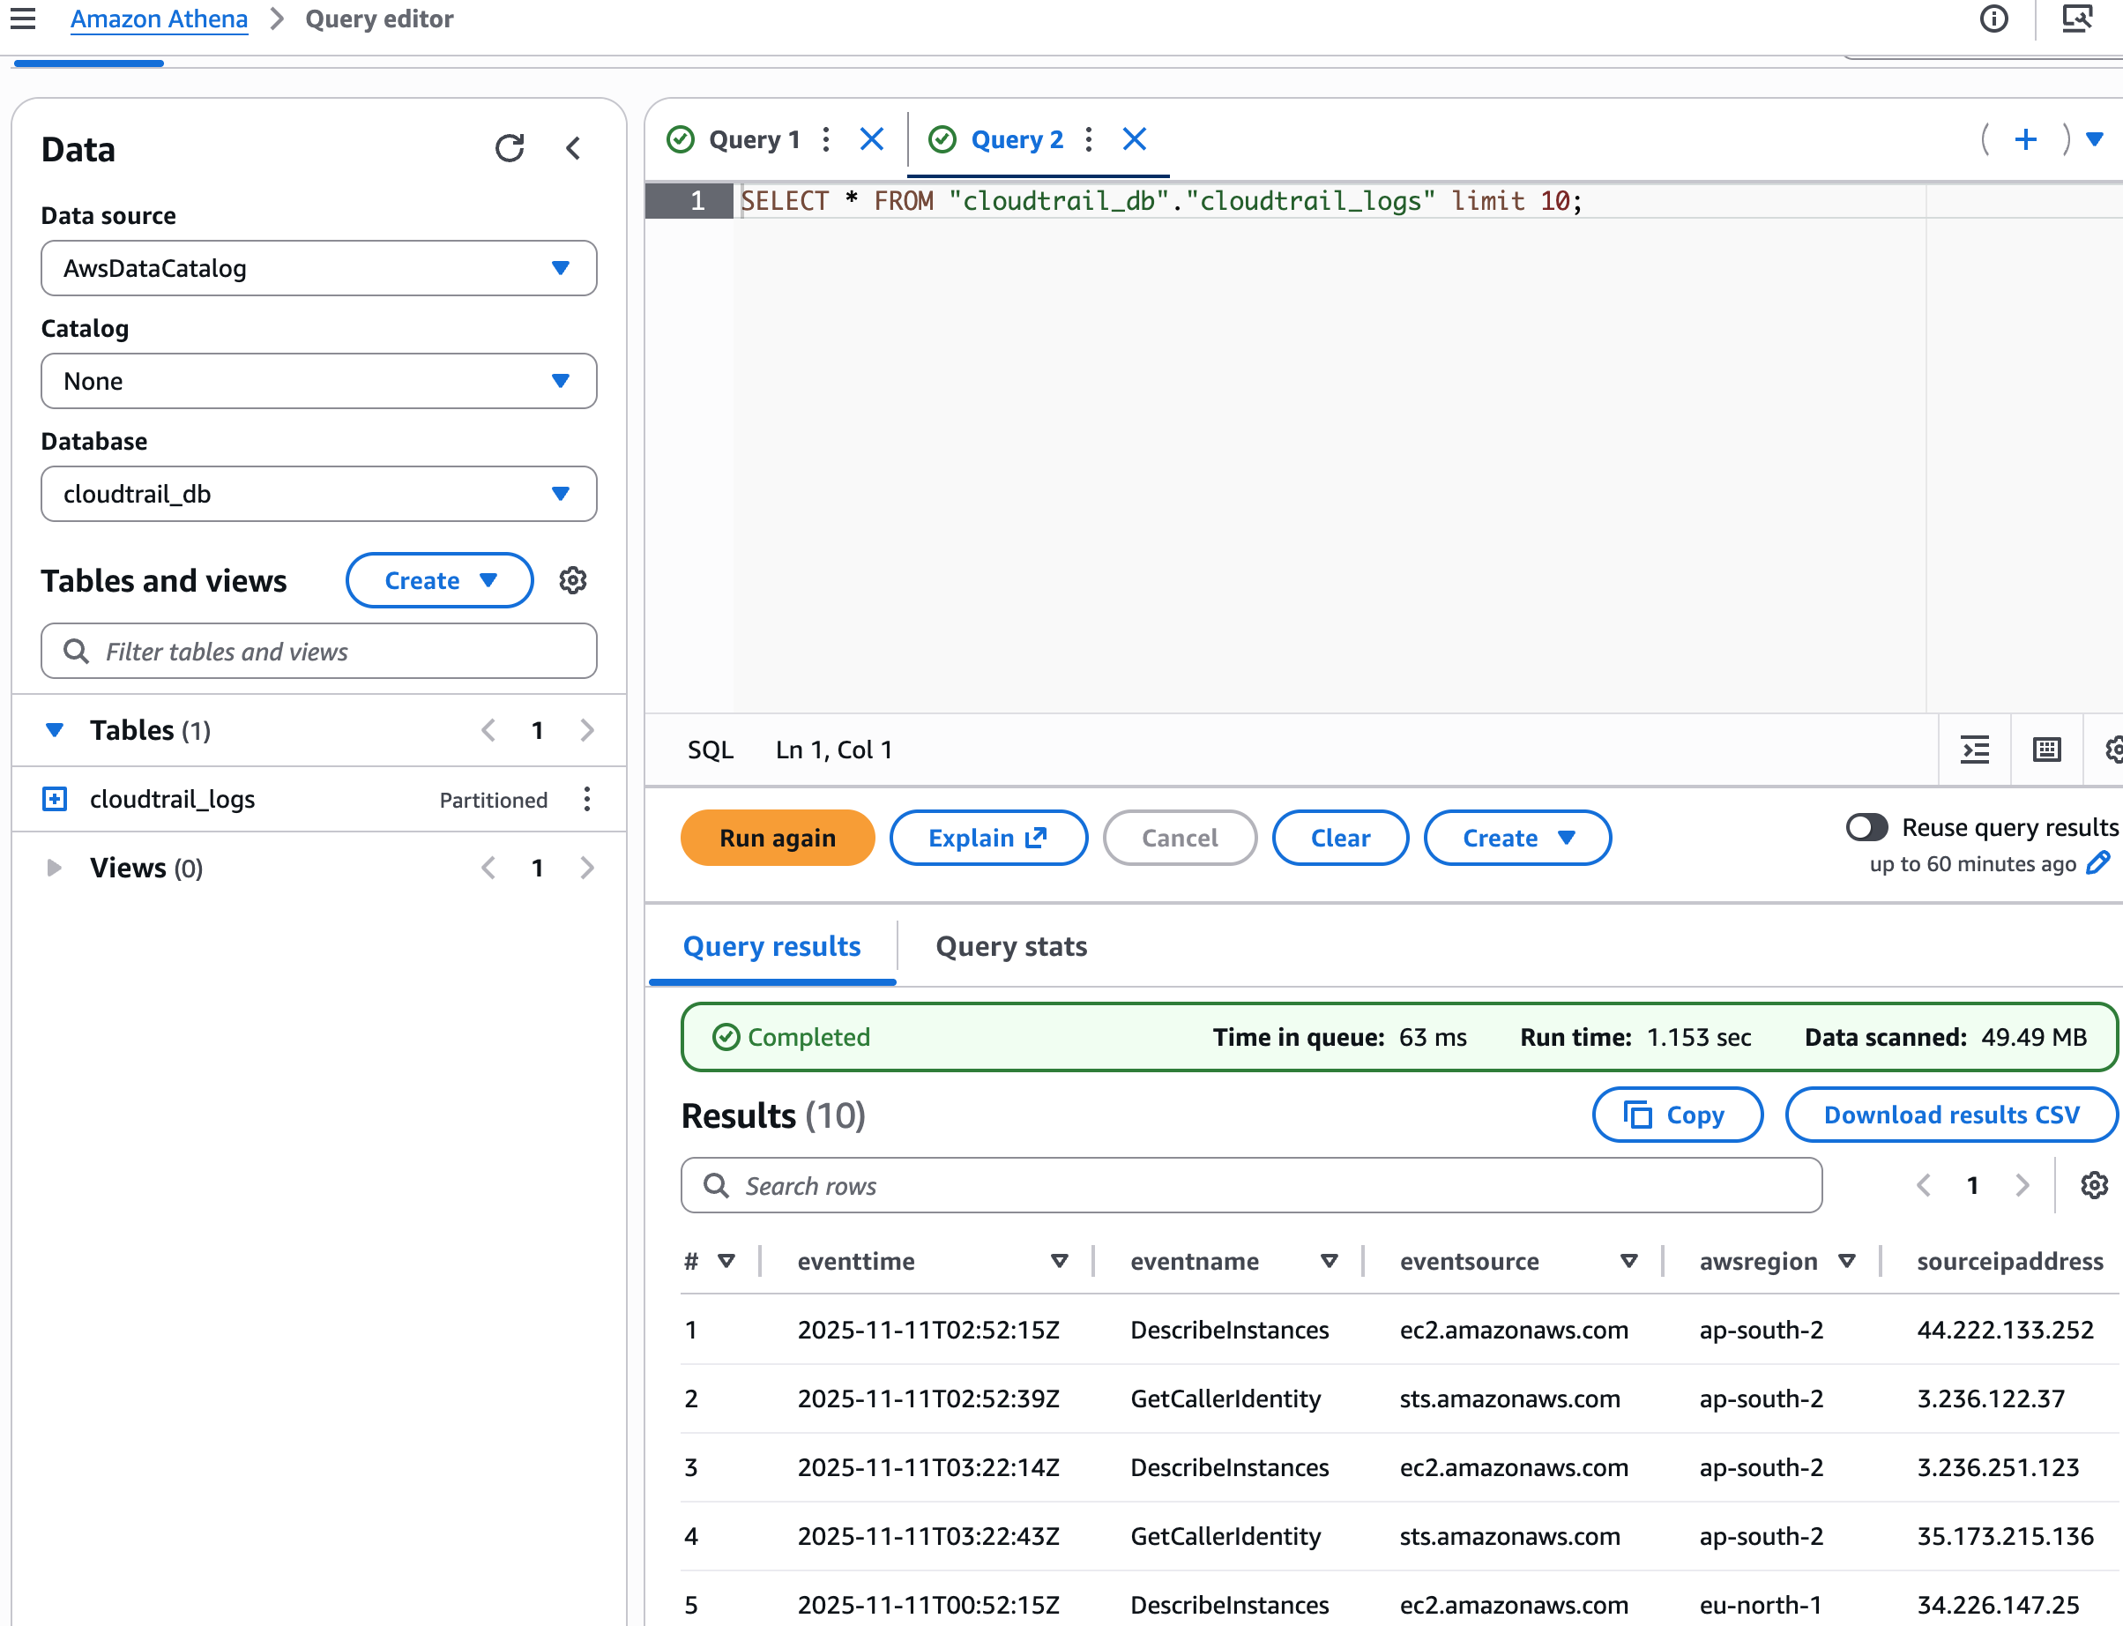Open cloudtrail_logs table actions menu
This screenshot has width=2123, height=1626.
tap(587, 800)
